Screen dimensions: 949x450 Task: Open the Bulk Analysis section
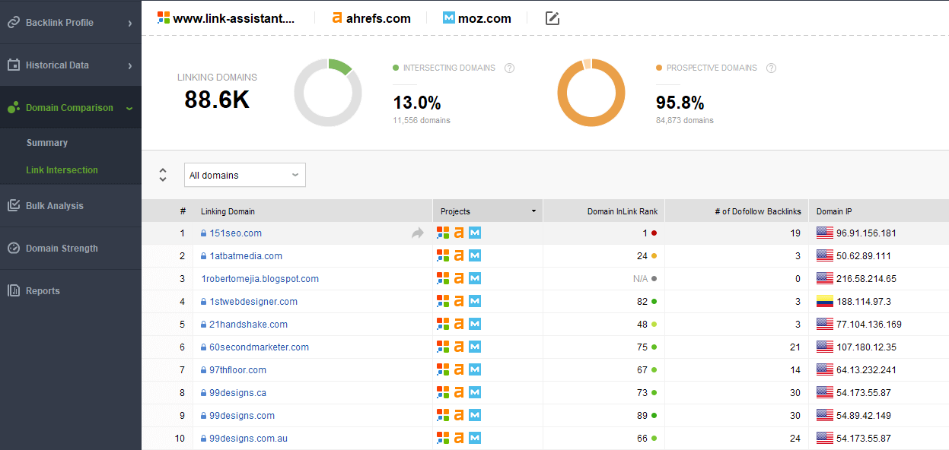point(70,206)
